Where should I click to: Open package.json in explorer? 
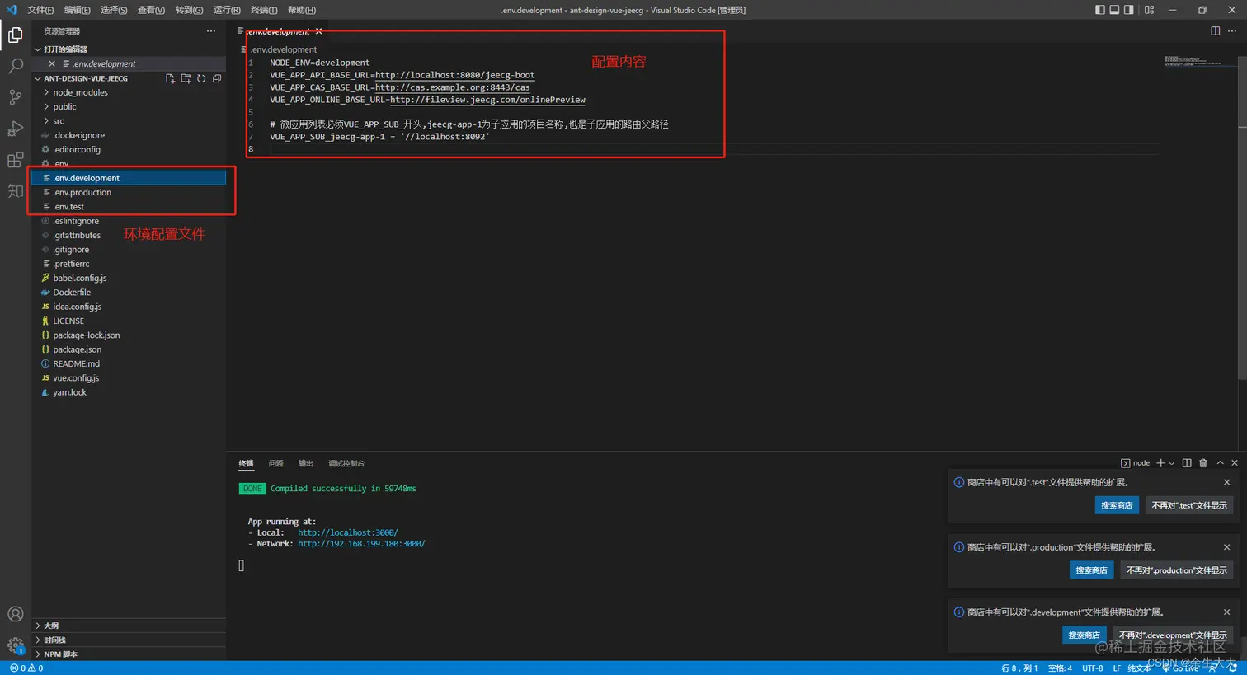128,349
